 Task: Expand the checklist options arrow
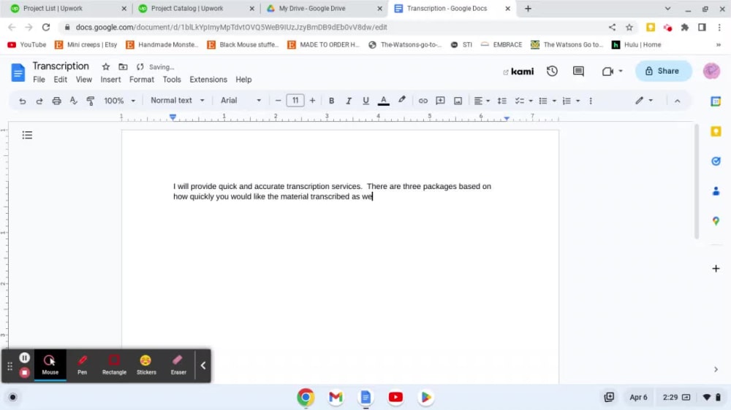pyautogui.click(x=531, y=101)
